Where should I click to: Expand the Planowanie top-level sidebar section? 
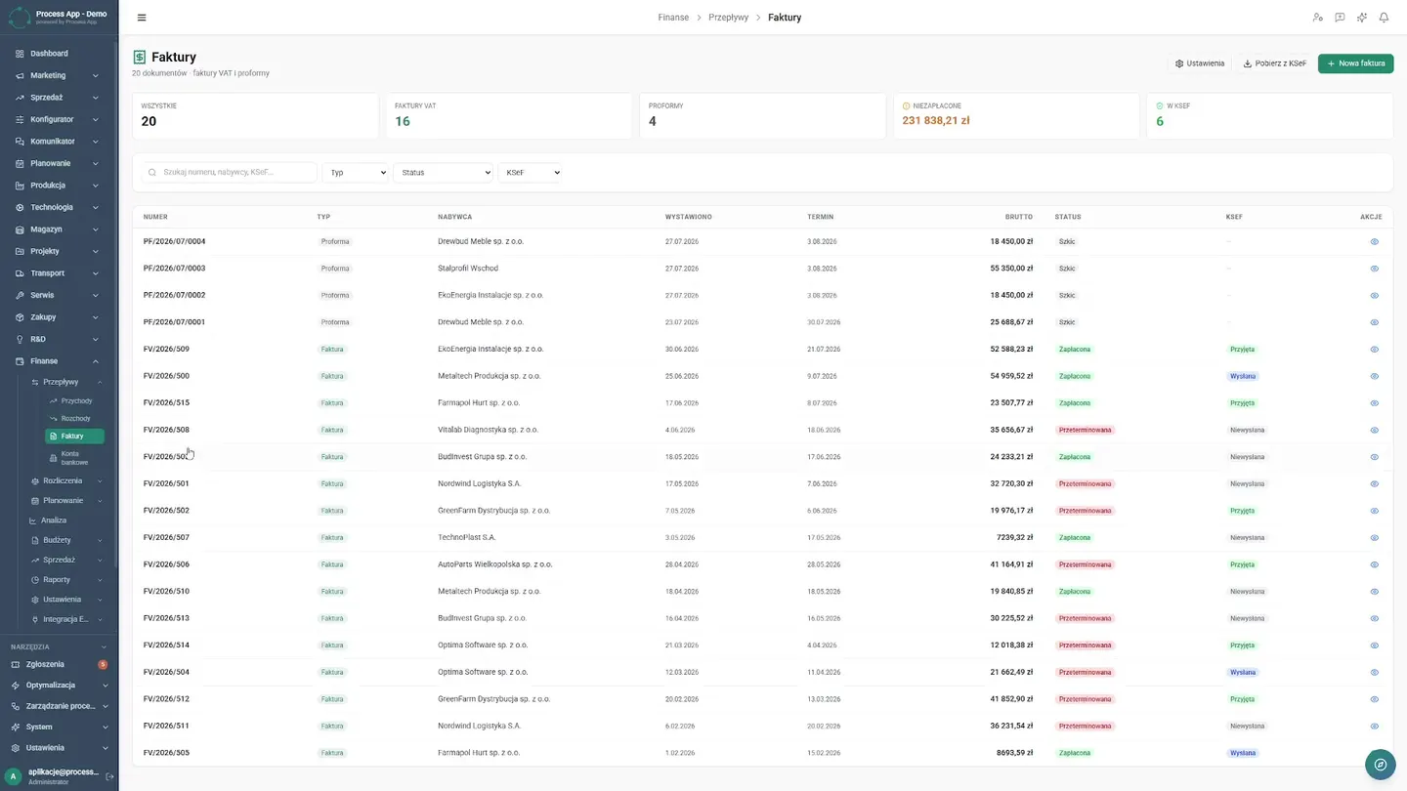[x=58, y=163]
